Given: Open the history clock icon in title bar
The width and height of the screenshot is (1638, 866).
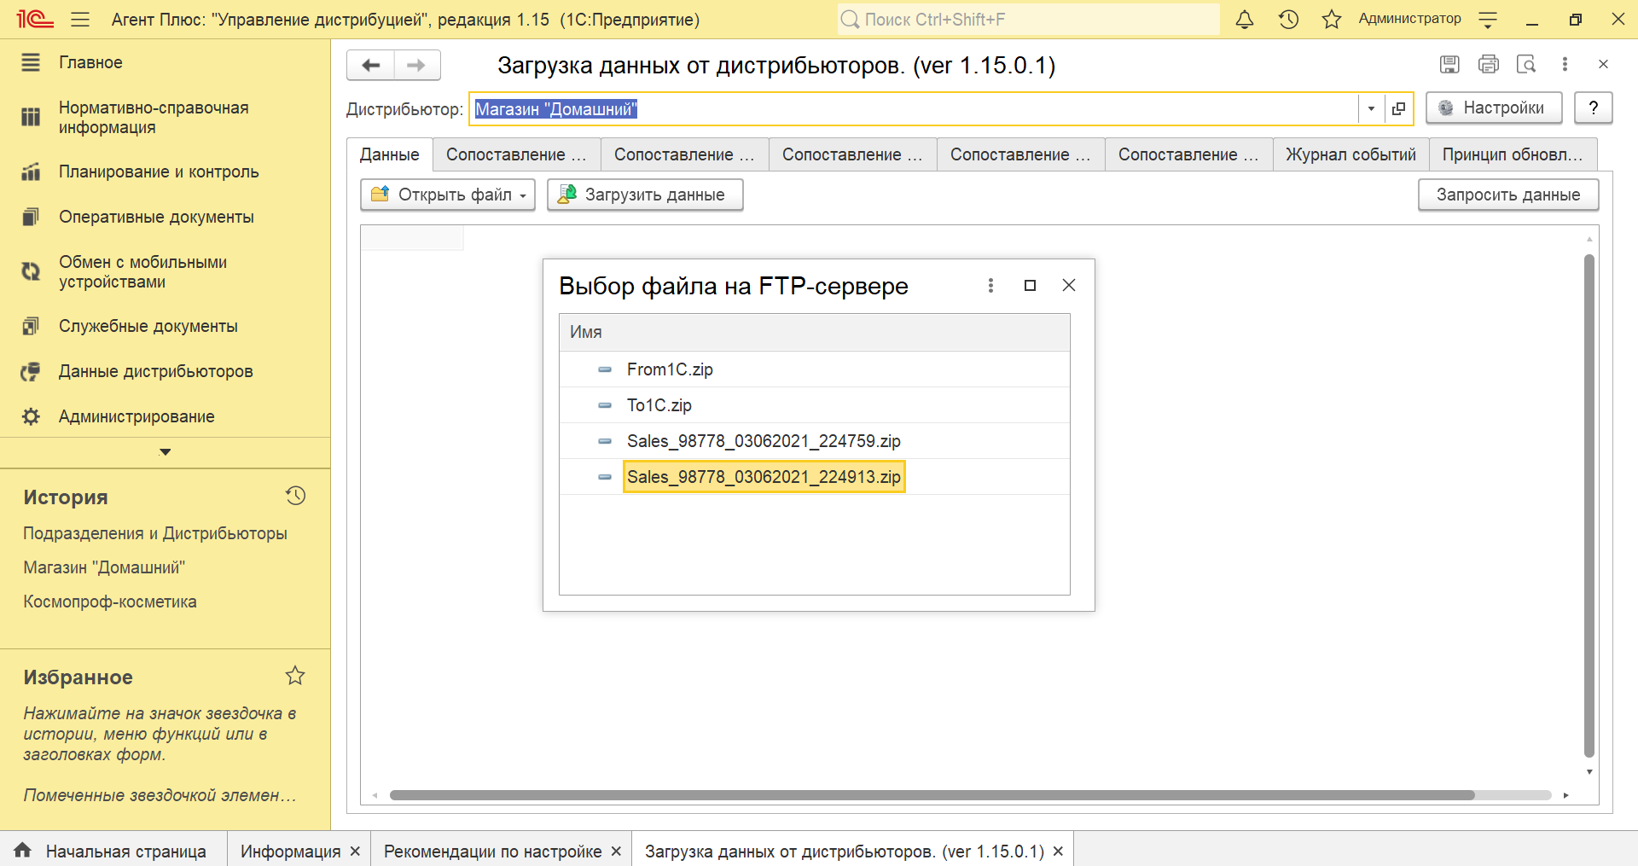Looking at the screenshot, I should (x=1288, y=19).
